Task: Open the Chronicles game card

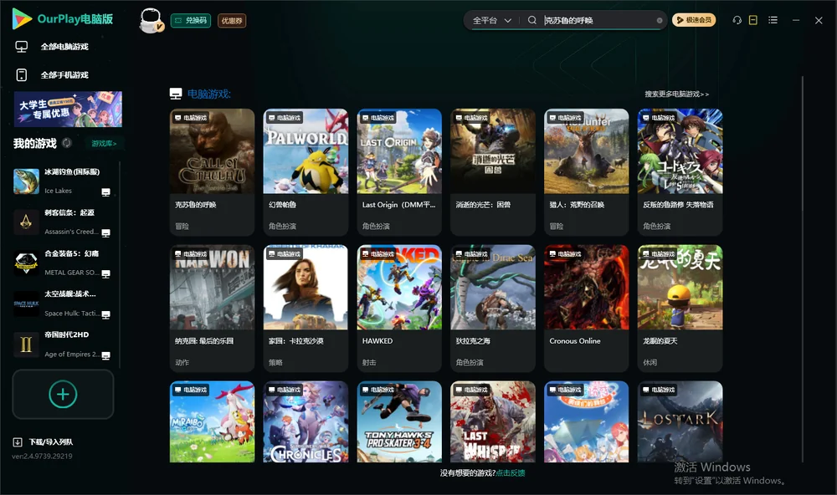Action: point(306,421)
